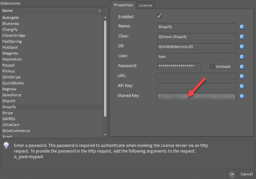Viewport: 256px width, 179px height.
Task: Select UltraCart in the extensions list
Action: (52, 125)
